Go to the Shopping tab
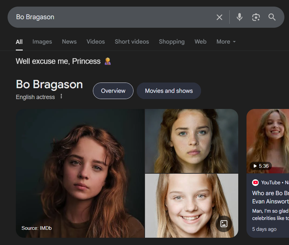This screenshot has width=289, height=245. 172,42
